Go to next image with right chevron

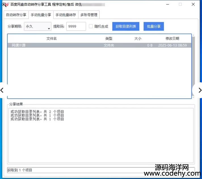point(199,90)
